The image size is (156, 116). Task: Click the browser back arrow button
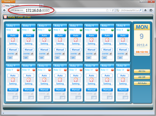(x=4, y=10)
